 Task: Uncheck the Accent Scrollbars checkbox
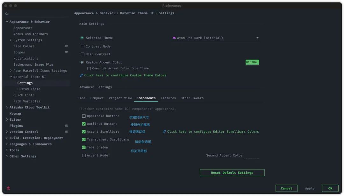84,132
